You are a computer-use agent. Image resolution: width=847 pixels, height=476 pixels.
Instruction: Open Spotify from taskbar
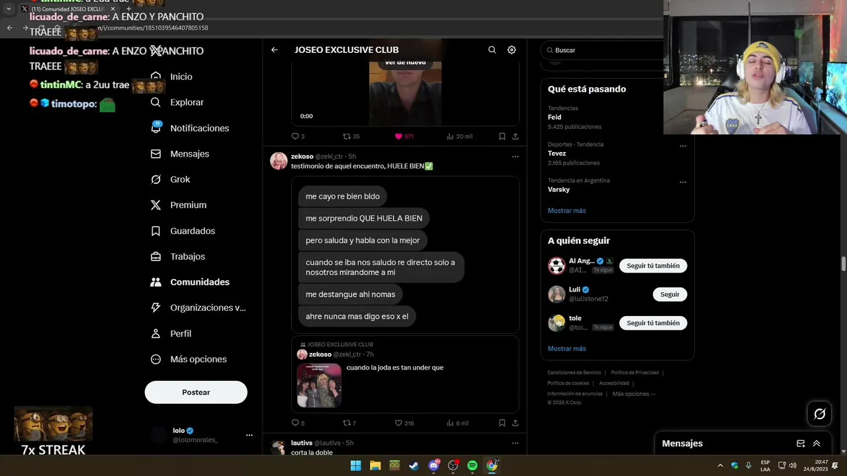pyautogui.click(x=472, y=465)
